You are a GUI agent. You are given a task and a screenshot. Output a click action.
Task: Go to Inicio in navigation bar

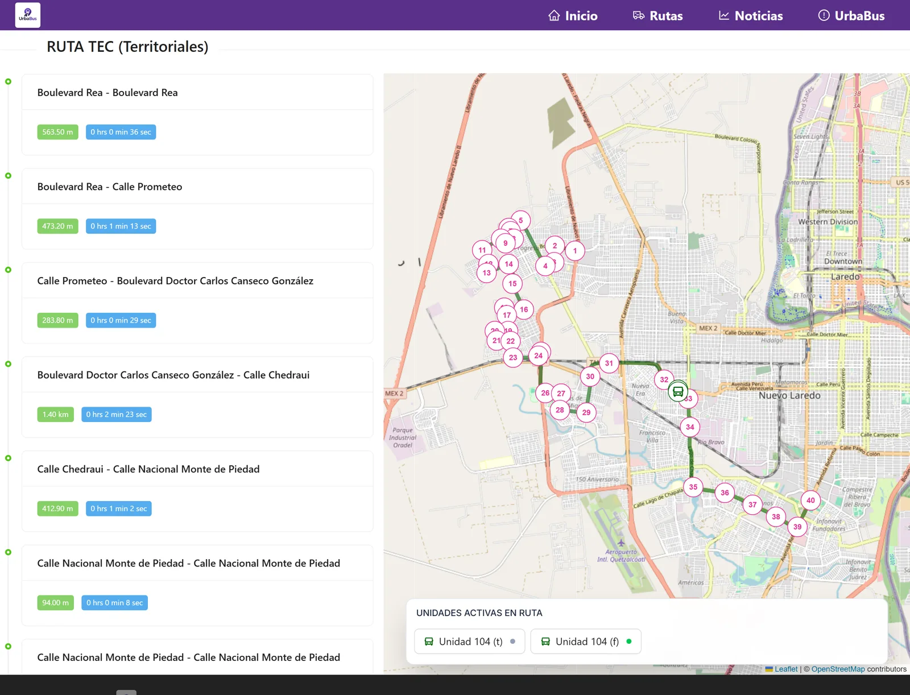[573, 16]
